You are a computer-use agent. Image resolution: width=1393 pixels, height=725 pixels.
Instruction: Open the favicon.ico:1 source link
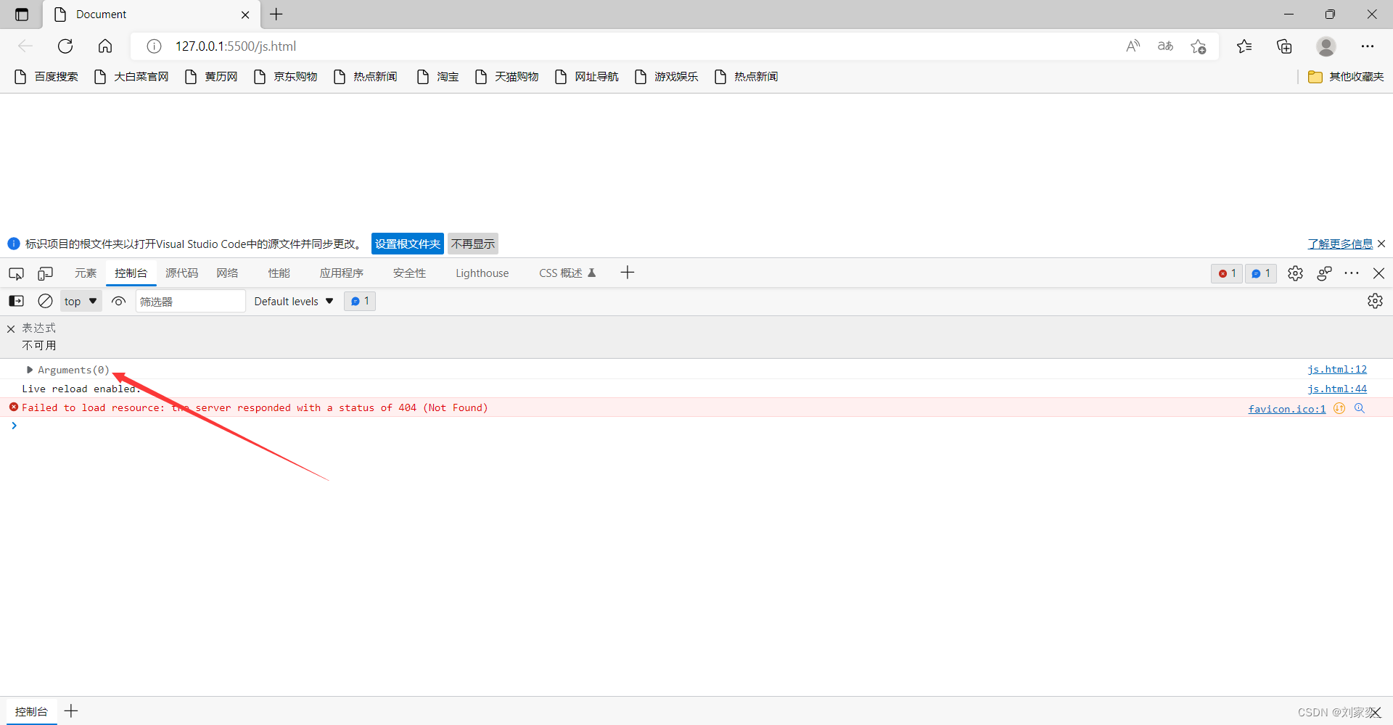1286,408
